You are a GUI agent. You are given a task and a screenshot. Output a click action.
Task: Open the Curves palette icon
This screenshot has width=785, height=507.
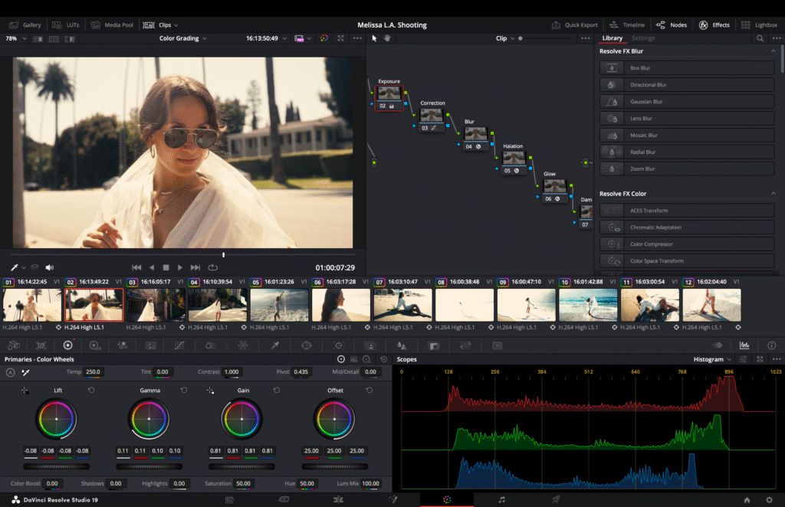click(x=179, y=345)
